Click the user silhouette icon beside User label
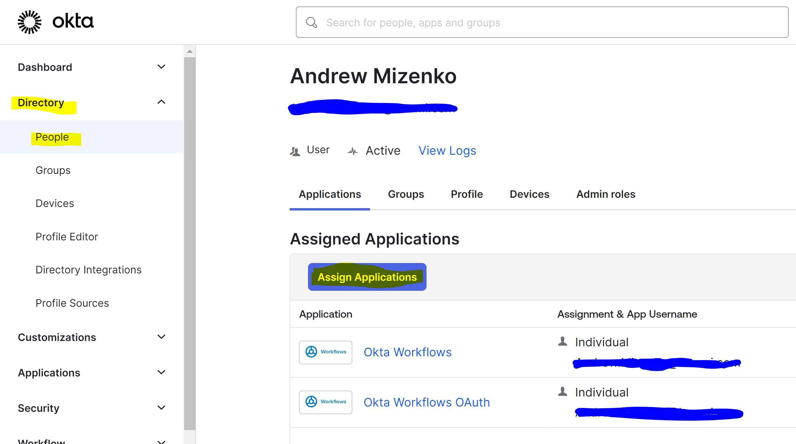This screenshot has height=444, width=796. pyautogui.click(x=295, y=151)
